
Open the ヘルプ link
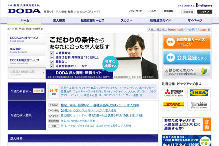pyautogui.click(x=151, y=11)
